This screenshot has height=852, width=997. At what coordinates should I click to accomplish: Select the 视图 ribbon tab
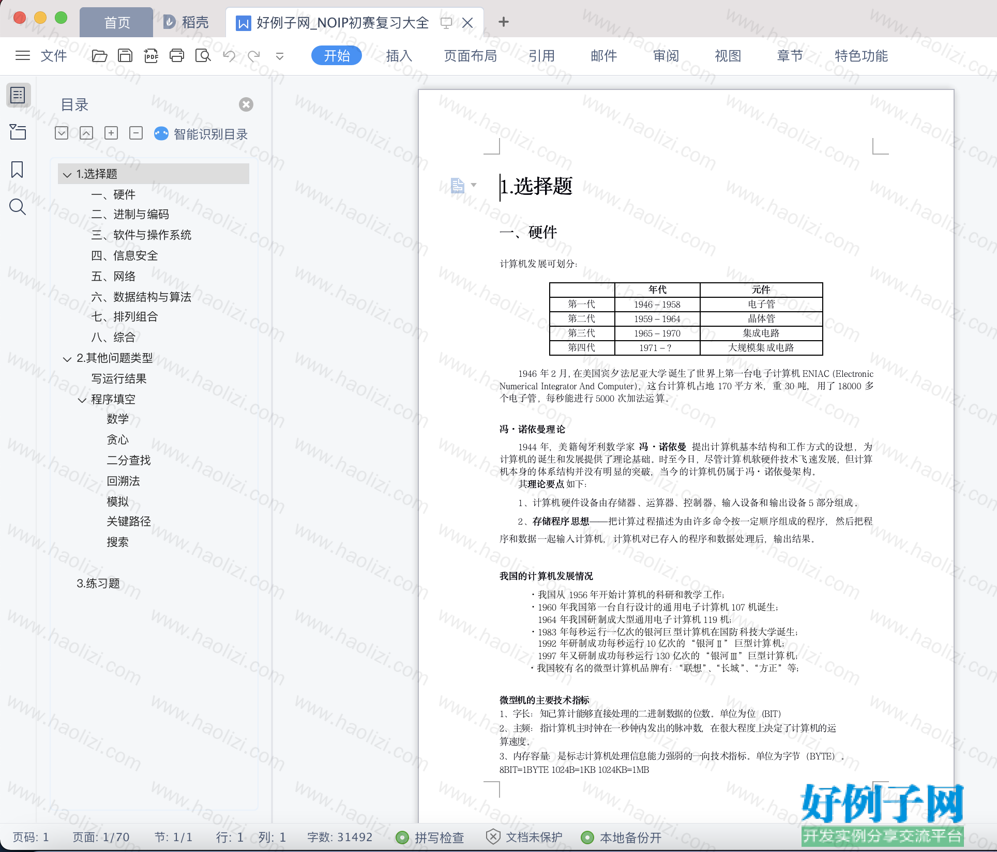[x=728, y=55]
